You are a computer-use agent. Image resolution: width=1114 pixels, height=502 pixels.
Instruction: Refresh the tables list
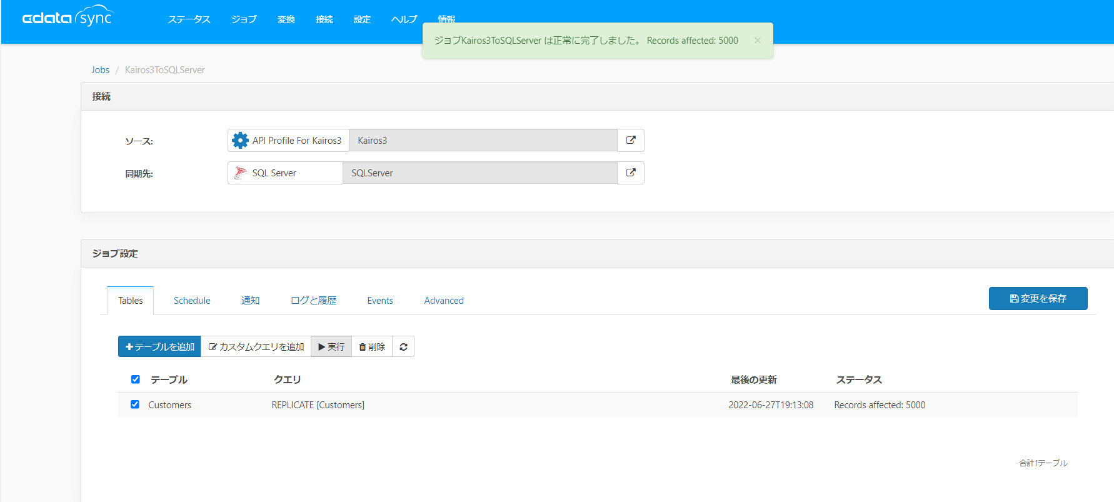coord(403,346)
